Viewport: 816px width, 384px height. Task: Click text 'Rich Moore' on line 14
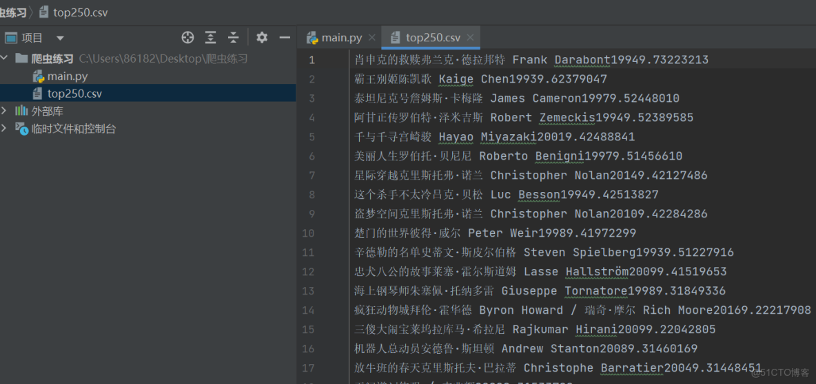coord(677,310)
